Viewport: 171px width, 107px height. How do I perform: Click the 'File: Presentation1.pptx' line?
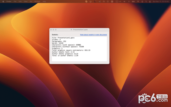tap(63, 38)
